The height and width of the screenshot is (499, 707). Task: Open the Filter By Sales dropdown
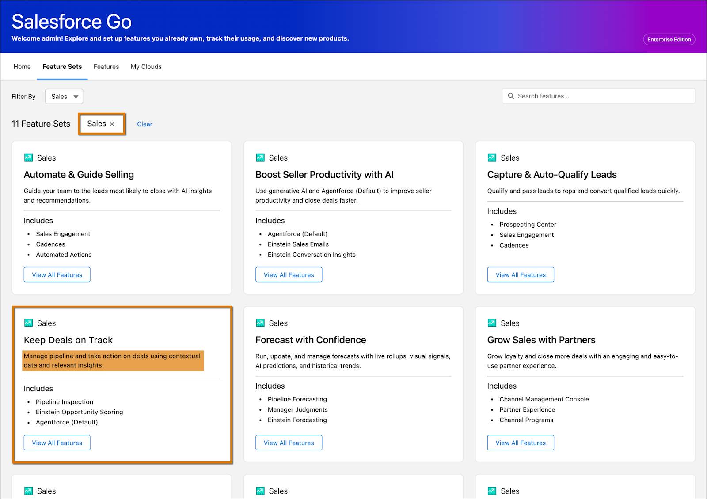click(x=64, y=96)
